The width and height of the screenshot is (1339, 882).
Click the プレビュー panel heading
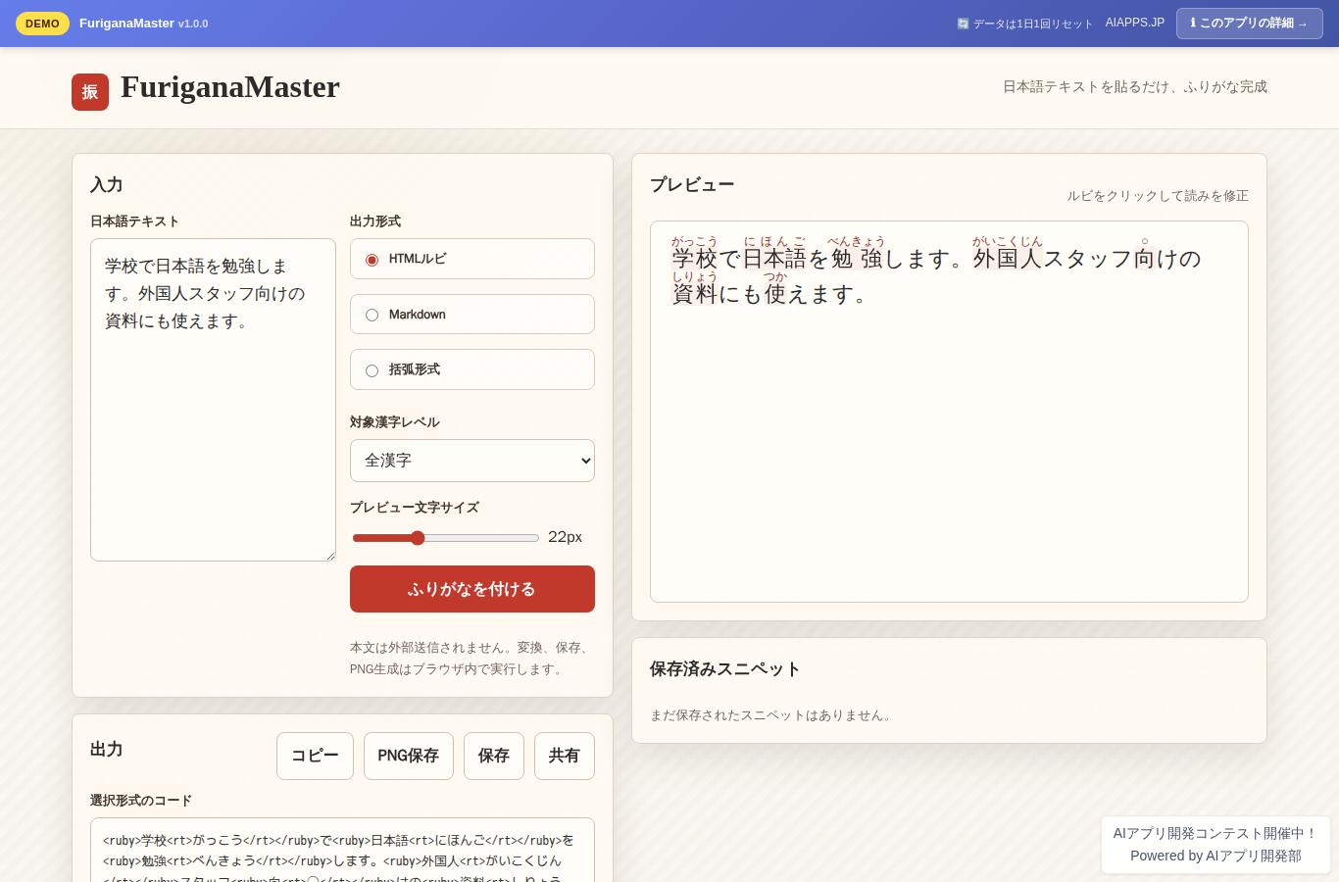tap(692, 185)
